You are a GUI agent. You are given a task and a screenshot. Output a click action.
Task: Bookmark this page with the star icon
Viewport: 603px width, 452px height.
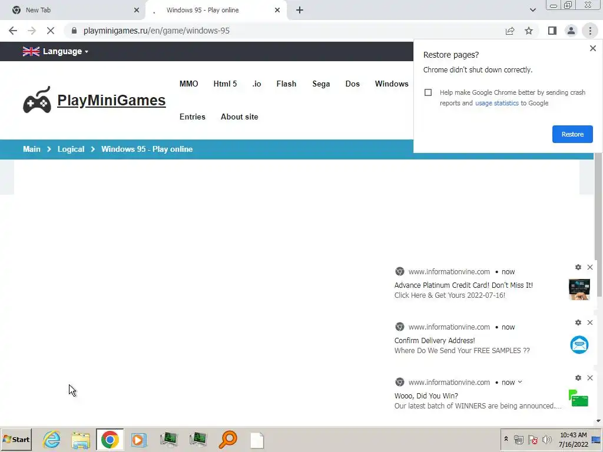tap(529, 31)
